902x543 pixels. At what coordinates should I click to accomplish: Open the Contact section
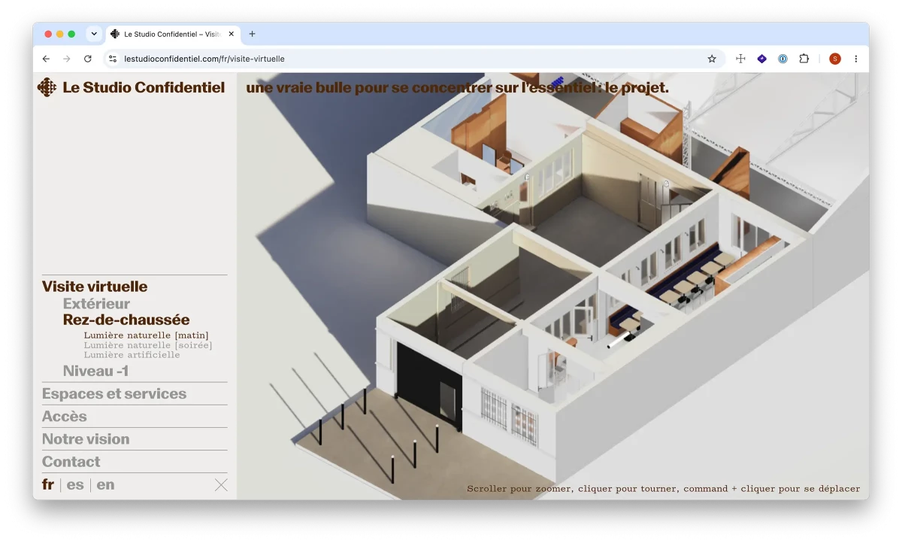point(71,462)
